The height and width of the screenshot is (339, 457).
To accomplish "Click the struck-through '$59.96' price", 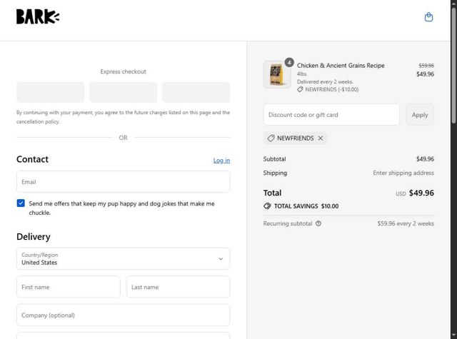I will (x=426, y=66).
